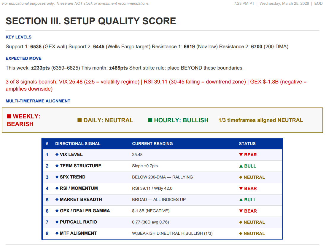Screen dimensions: 326x246
Task: Click the gold square beside DAILY: NEUTRAL
Action: pos(79,120)
